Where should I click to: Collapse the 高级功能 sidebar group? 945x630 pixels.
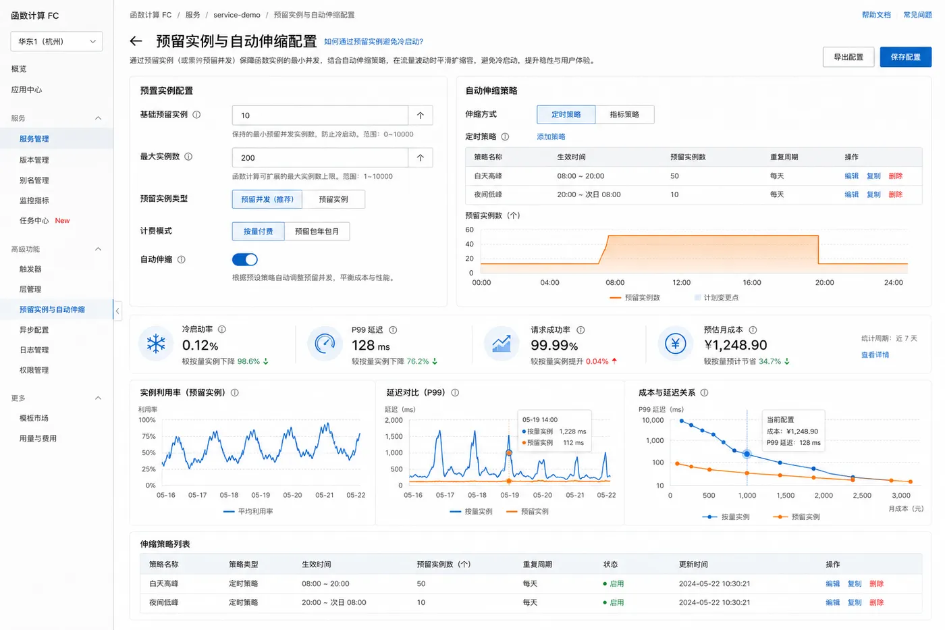tap(98, 249)
